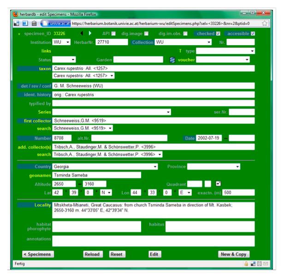
Task: Click the HerbarNr. field containing 27710
Action: 111,42
